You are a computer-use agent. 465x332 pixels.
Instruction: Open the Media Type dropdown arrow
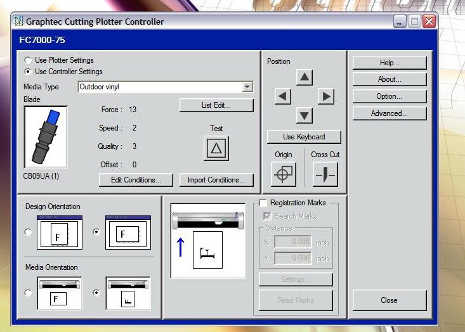tap(247, 87)
